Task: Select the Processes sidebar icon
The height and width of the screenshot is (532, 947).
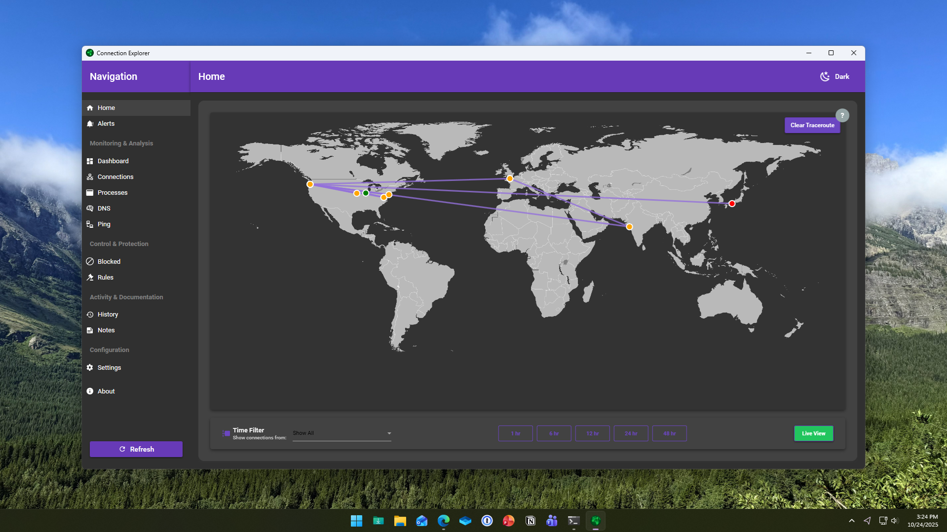Action: pos(90,192)
